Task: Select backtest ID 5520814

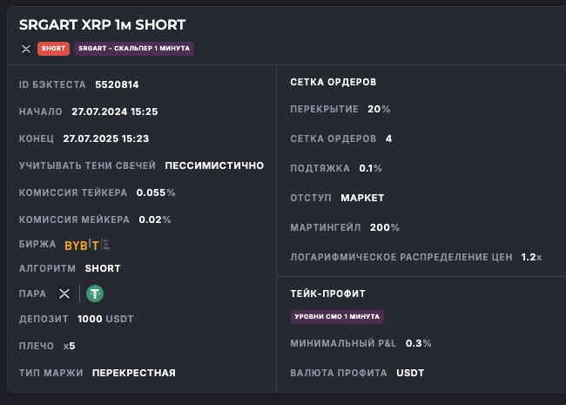Action: point(117,84)
